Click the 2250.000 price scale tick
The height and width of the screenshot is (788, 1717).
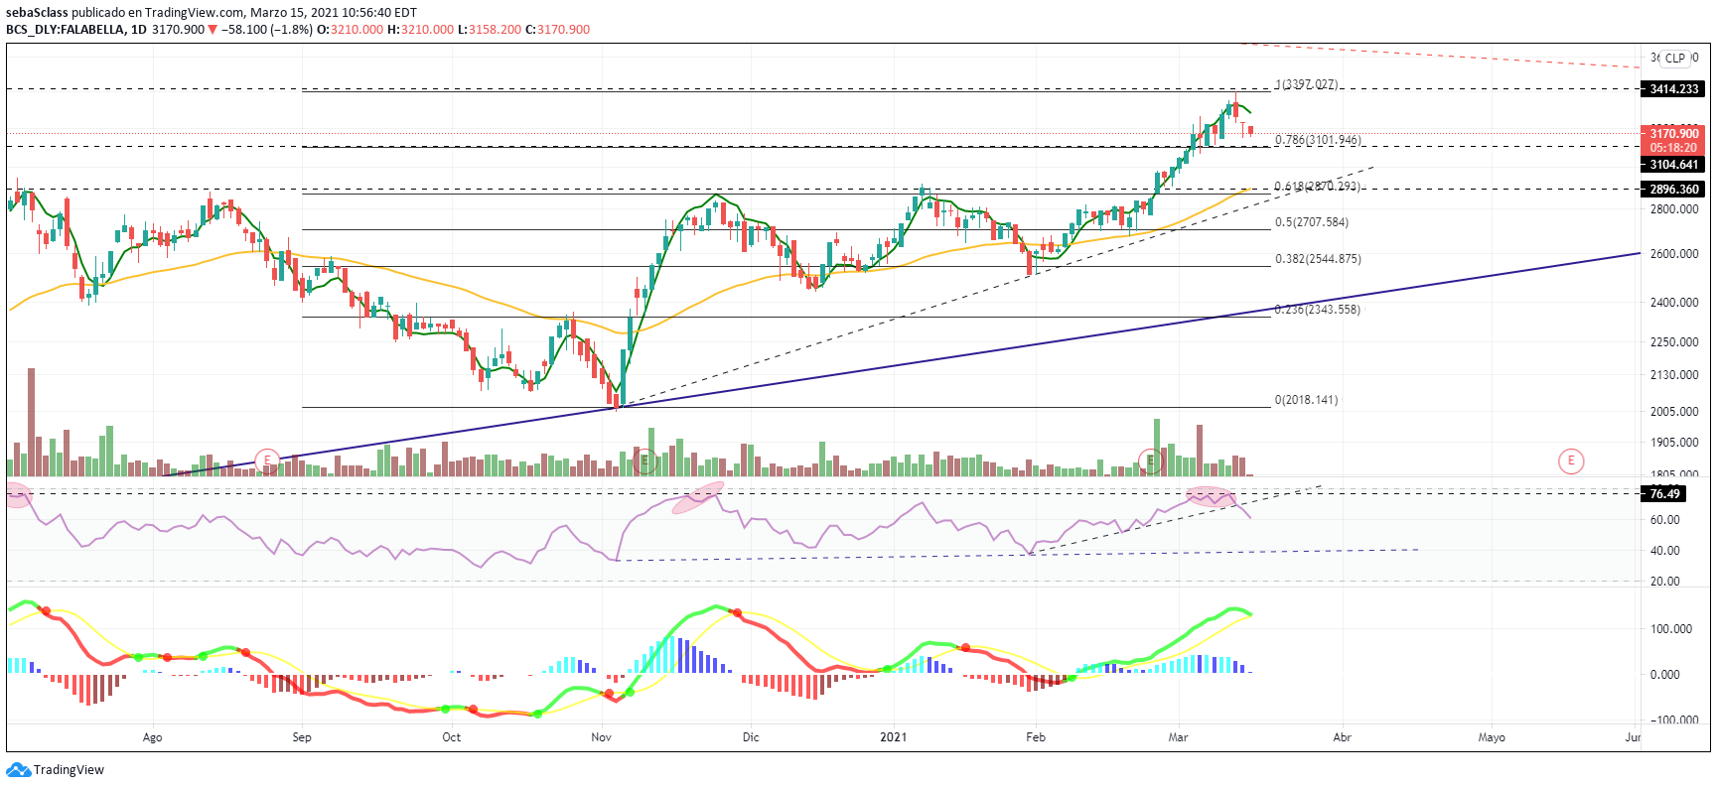click(x=1674, y=342)
